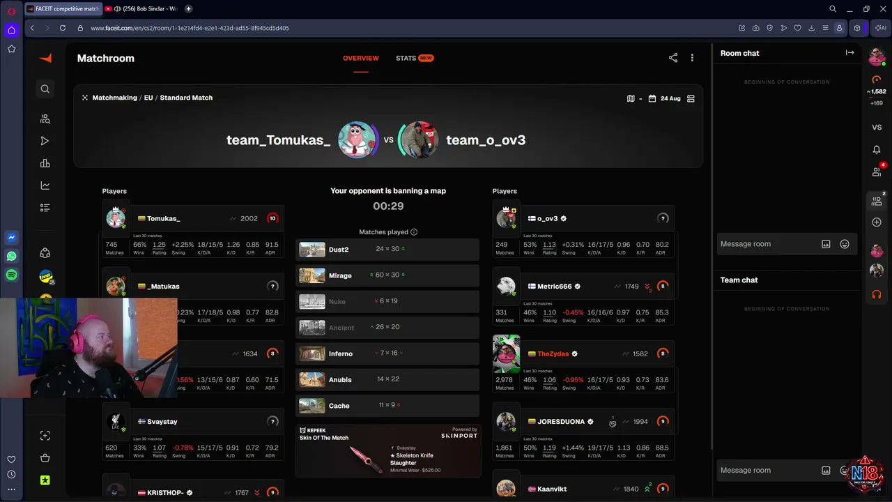Open WhatsApp in the Opera sidebar
The width and height of the screenshot is (892, 502).
tap(11, 256)
